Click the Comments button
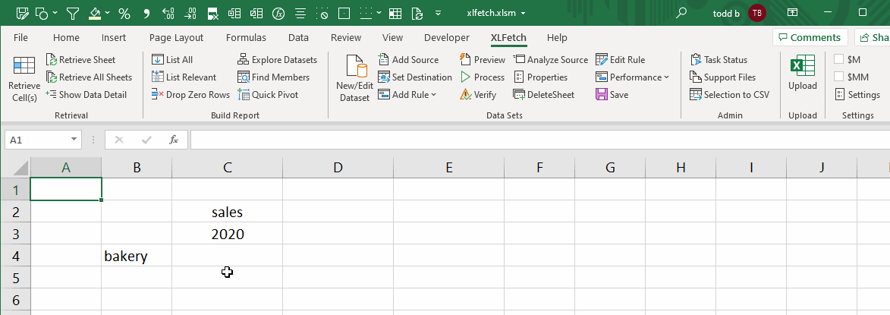This screenshot has width=890, height=315. 810,38
